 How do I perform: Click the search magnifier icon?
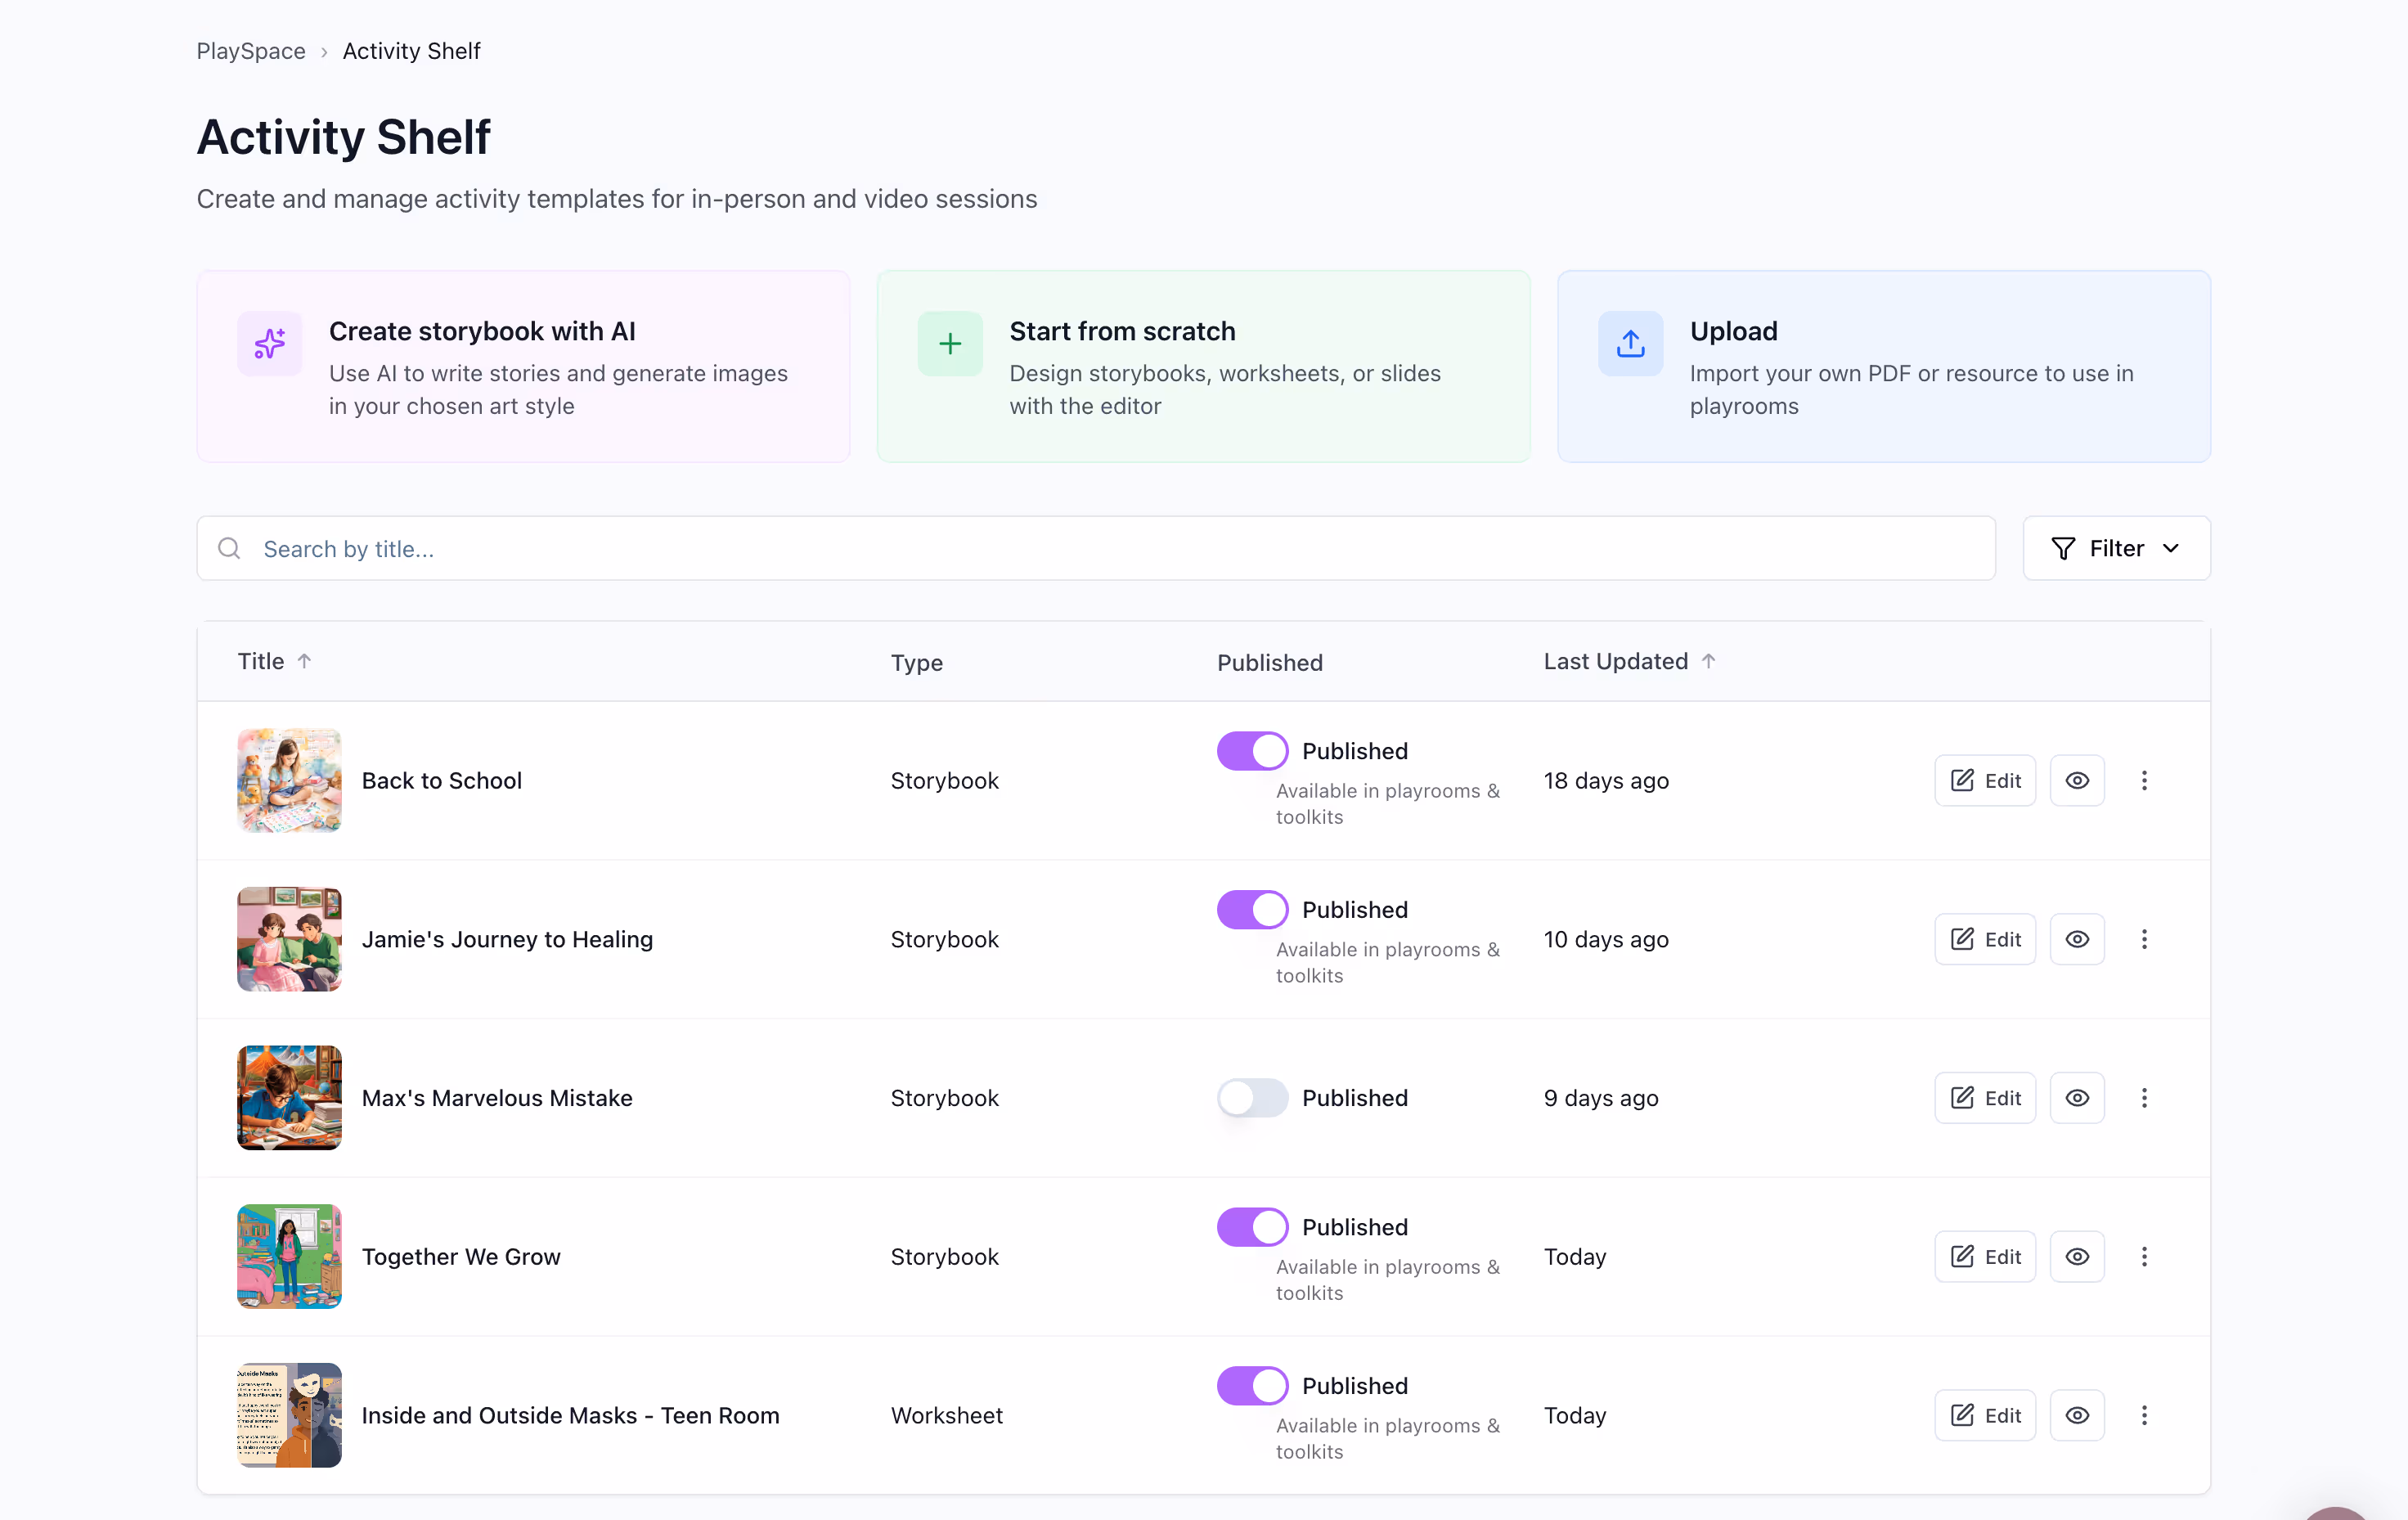[x=228, y=548]
